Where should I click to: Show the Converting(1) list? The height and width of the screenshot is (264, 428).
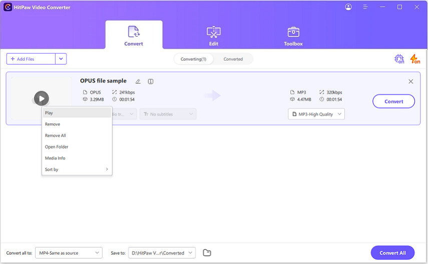click(x=194, y=59)
